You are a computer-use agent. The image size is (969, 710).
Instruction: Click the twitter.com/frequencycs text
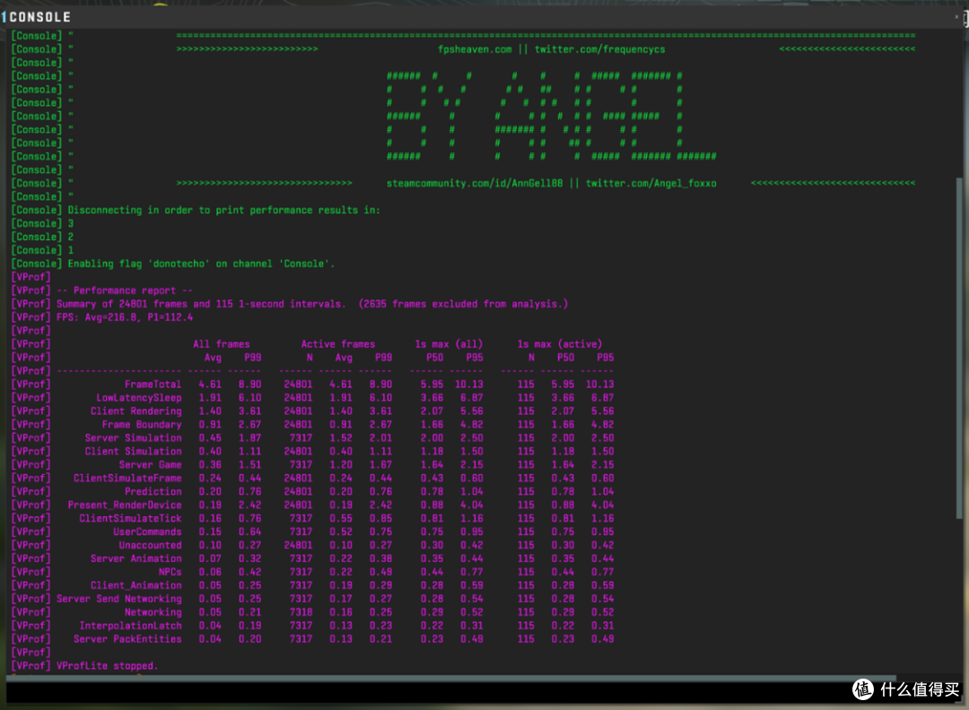pos(599,49)
